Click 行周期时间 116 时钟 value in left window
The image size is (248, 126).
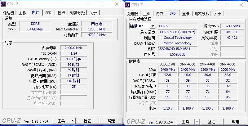point(73,81)
